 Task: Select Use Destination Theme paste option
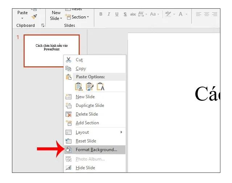(x=79, y=86)
